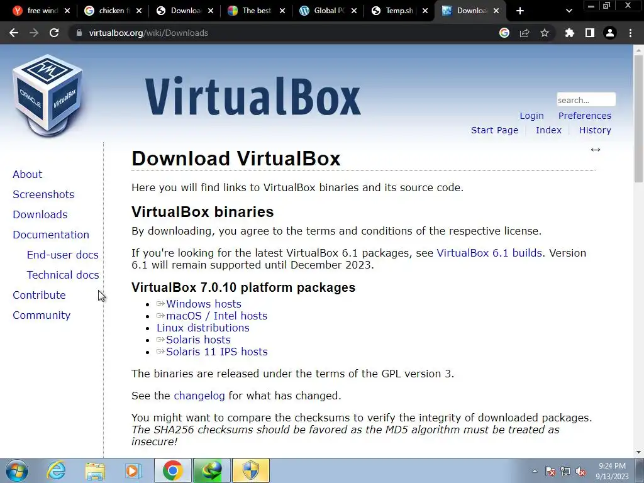Open Contribute in sidebar
The width and height of the screenshot is (644, 483).
[x=39, y=295]
